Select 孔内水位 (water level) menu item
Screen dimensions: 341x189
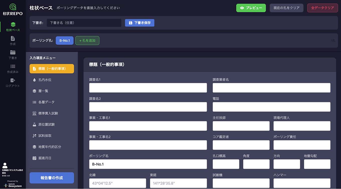46,80
